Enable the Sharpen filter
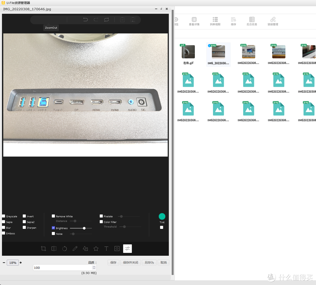This screenshot has height=285, width=316. 24,227
